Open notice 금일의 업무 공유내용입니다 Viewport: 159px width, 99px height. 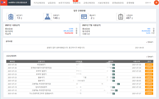click(x=66, y=48)
